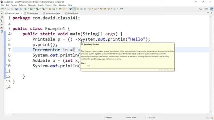Image resolution: width=214 pixels, height=120 pixels.
Task: Click the Save All icon
Action: 12,9
